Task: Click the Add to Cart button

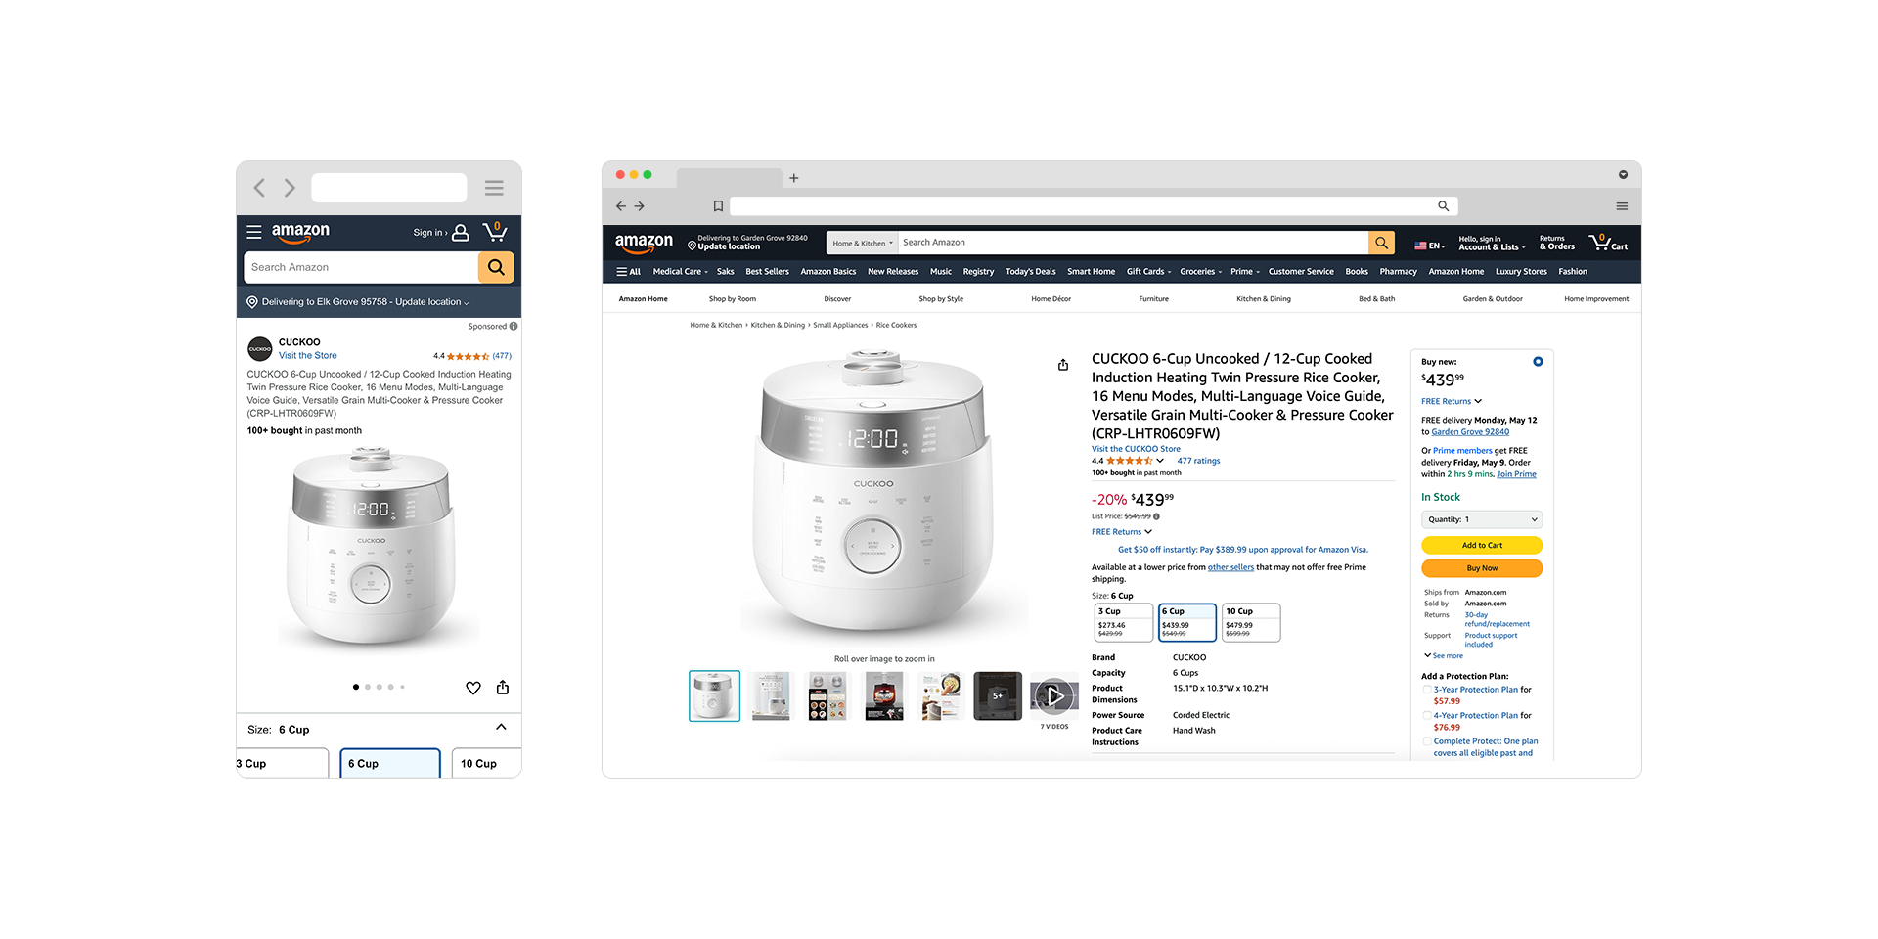Action: pyautogui.click(x=1482, y=545)
